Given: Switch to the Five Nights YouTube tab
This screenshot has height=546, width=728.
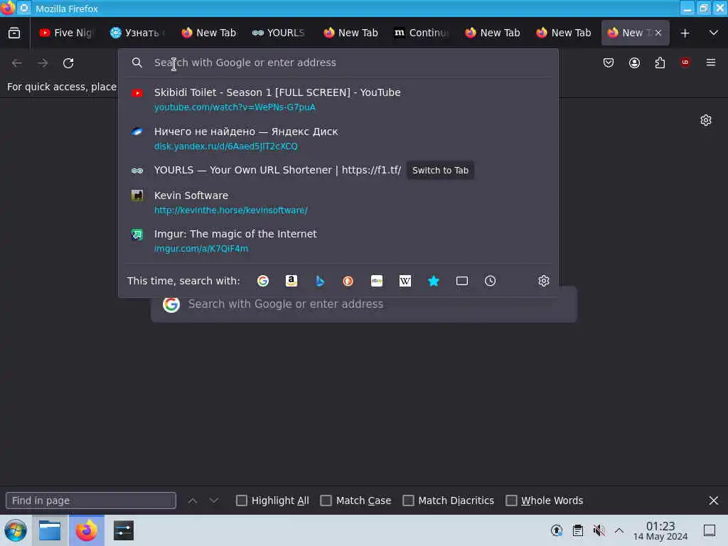Looking at the screenshot, I should tap(66, 33).
